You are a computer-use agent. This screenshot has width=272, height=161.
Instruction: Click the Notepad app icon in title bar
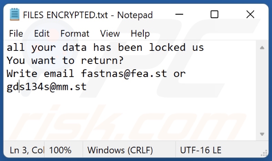[x=14, y=15]
